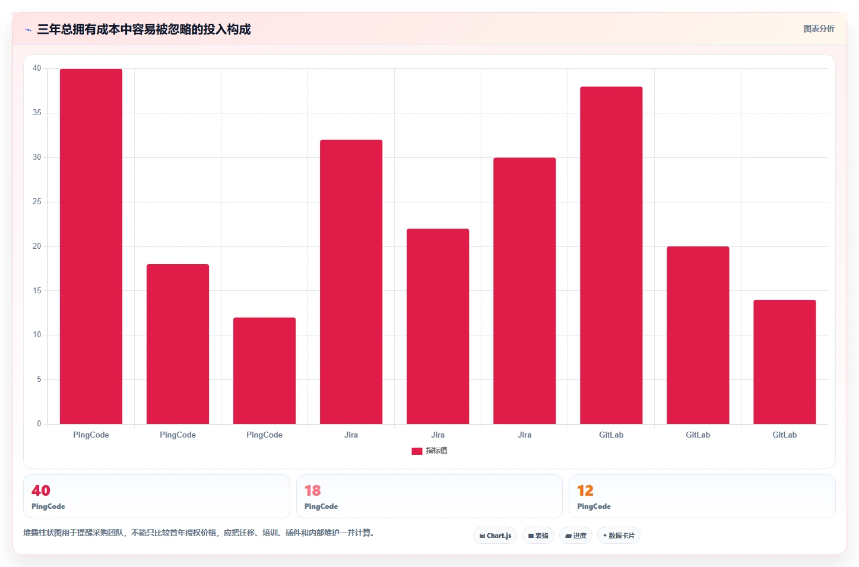Click the y-axis tick label 20
The height and width of the screenshot is (567, 859).
click(37, 246)
